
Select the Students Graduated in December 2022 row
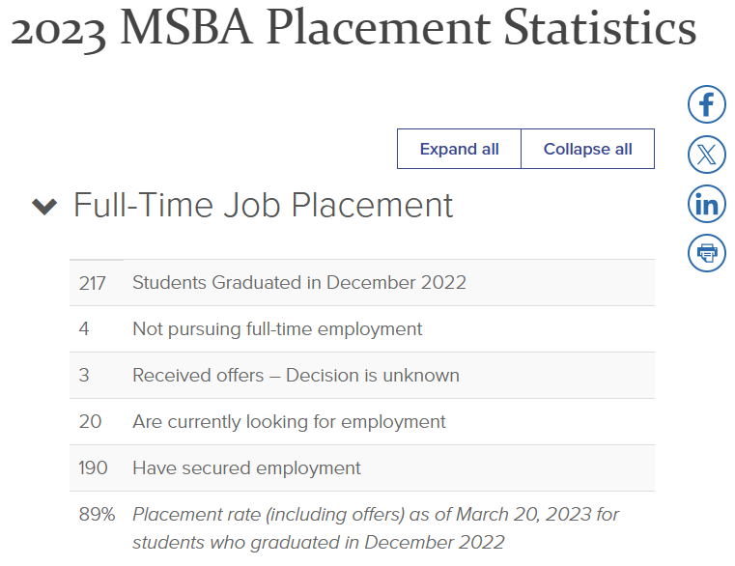(362, 283)
